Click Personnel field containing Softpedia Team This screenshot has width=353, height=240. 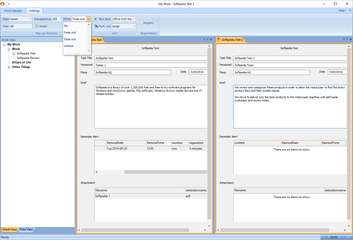(290, 65)
